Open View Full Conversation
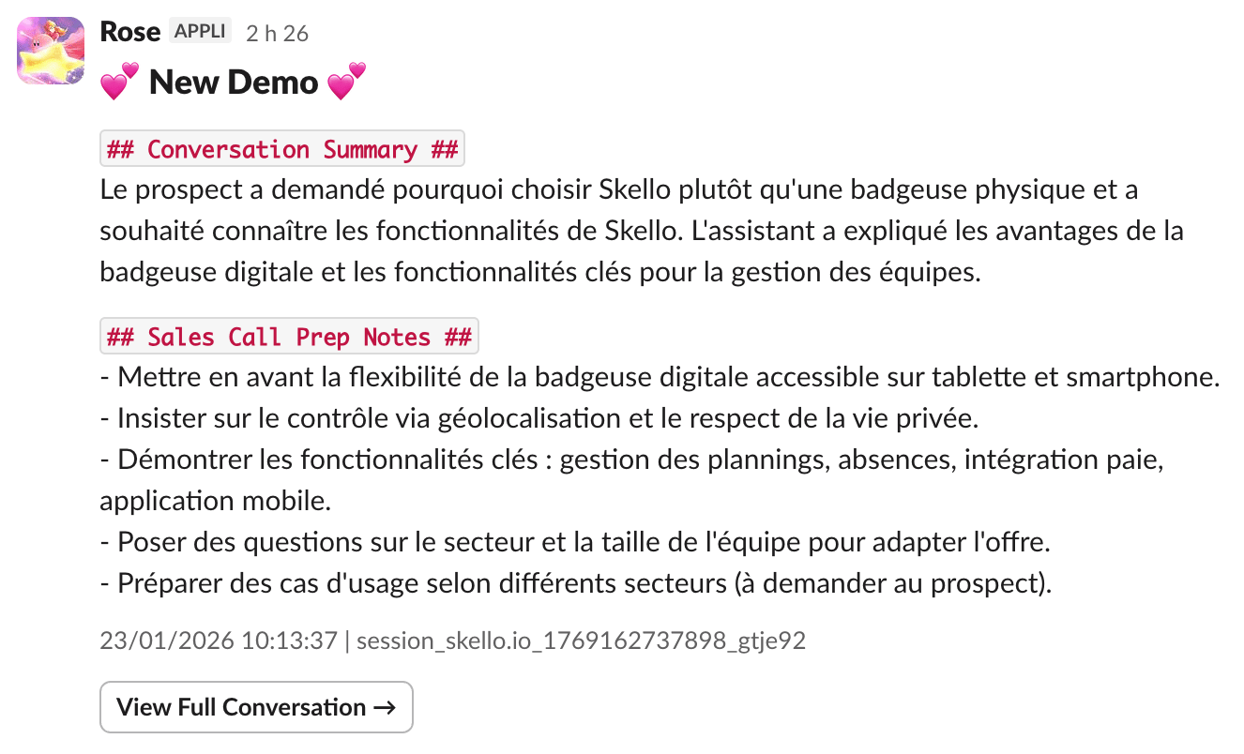The width and height of the screenshot is (1244, 754). coord(256,707)
